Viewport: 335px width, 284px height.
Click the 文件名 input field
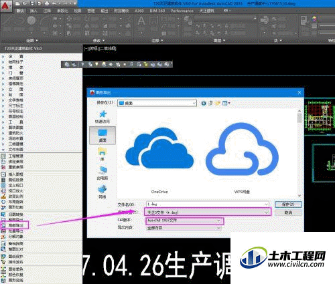208,204
